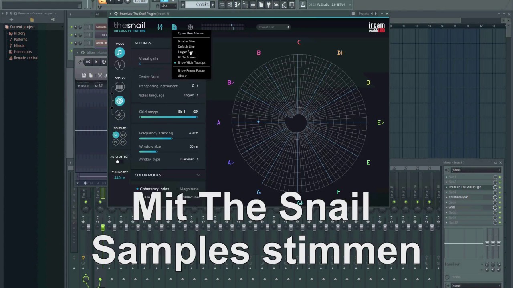Open the Preset List dropdown
513x288 pixels.
pyautogui.click(x=273, y=27)
